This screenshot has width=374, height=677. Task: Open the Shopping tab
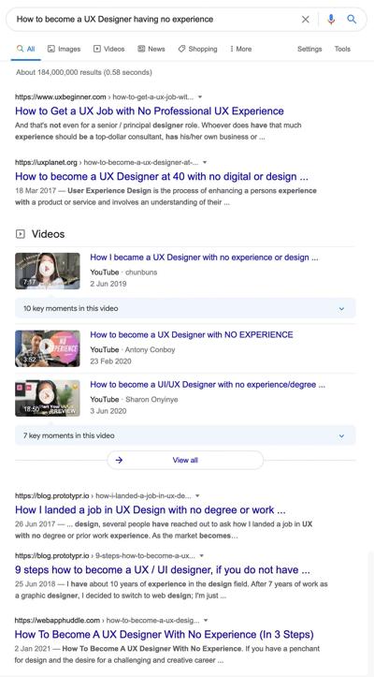coord(197,49)
